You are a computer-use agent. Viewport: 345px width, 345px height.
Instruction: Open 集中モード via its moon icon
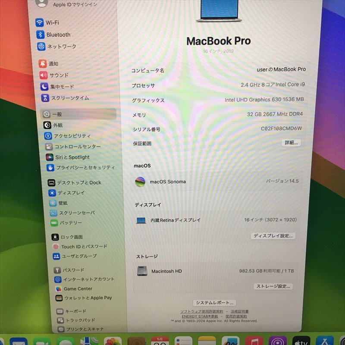[44, 87]
